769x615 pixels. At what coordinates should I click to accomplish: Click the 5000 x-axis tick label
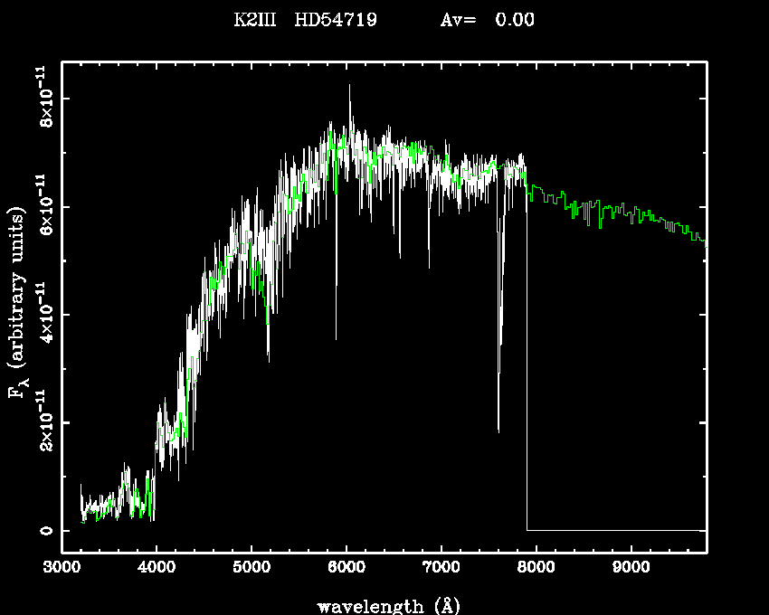[252, 569]
